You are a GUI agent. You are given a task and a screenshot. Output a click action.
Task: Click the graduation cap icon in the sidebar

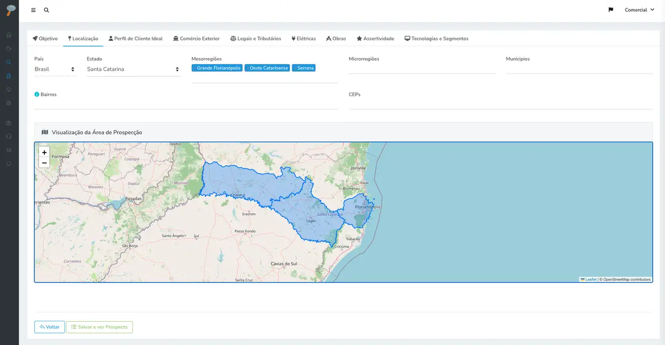tap(9, 150)
